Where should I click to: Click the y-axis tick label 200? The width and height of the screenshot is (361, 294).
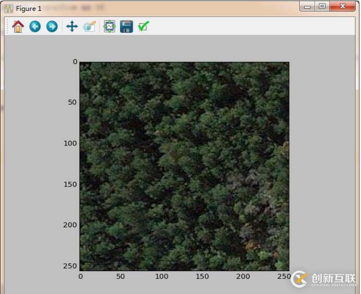pos(70,225)
